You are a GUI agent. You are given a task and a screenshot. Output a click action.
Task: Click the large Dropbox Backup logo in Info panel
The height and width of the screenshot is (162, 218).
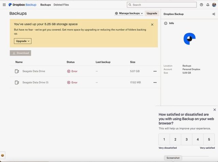[x=189, y=39]
